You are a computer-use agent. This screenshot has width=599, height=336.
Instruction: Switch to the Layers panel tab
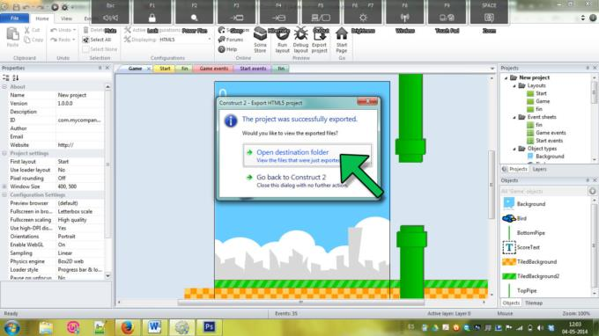click(x=539, y=169)
